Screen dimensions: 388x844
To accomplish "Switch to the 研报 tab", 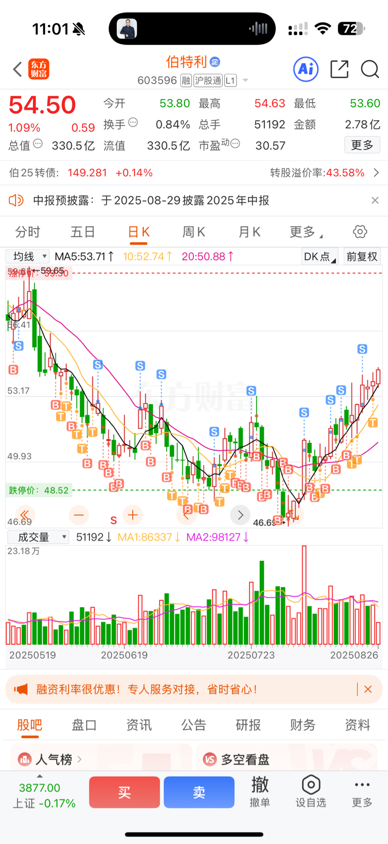I will 248,725.
